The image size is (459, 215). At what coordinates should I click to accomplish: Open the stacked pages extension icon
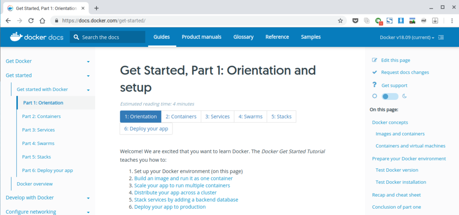[x=367, y=21]
